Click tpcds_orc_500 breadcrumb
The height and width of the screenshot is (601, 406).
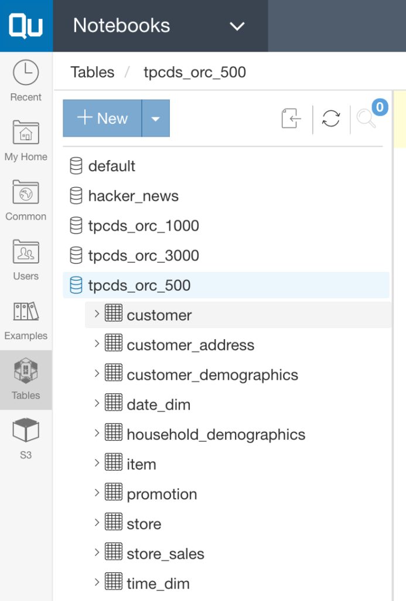[195, 72]
